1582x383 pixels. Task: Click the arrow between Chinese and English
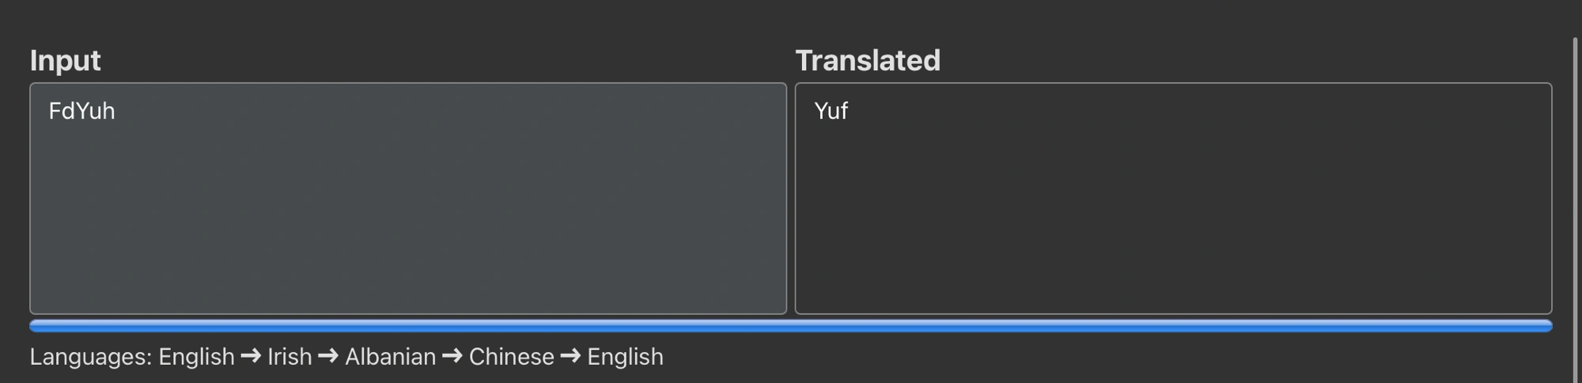[x=570, y=357]
